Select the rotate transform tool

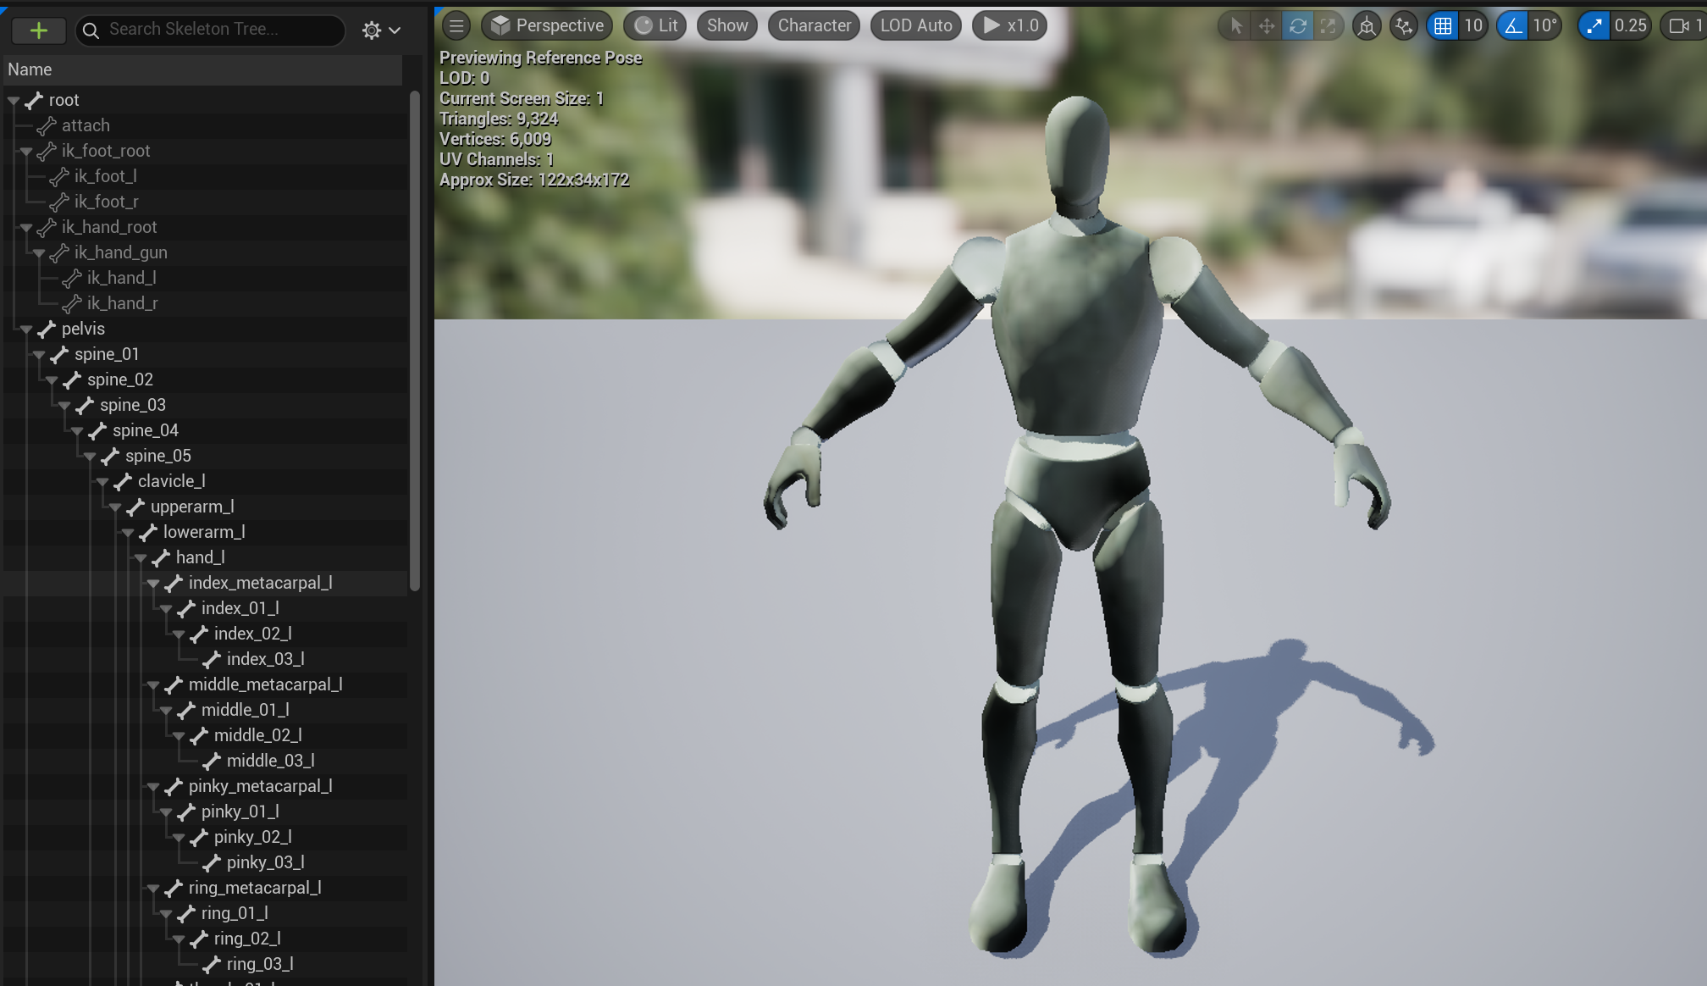click(x=1297, y=26)
